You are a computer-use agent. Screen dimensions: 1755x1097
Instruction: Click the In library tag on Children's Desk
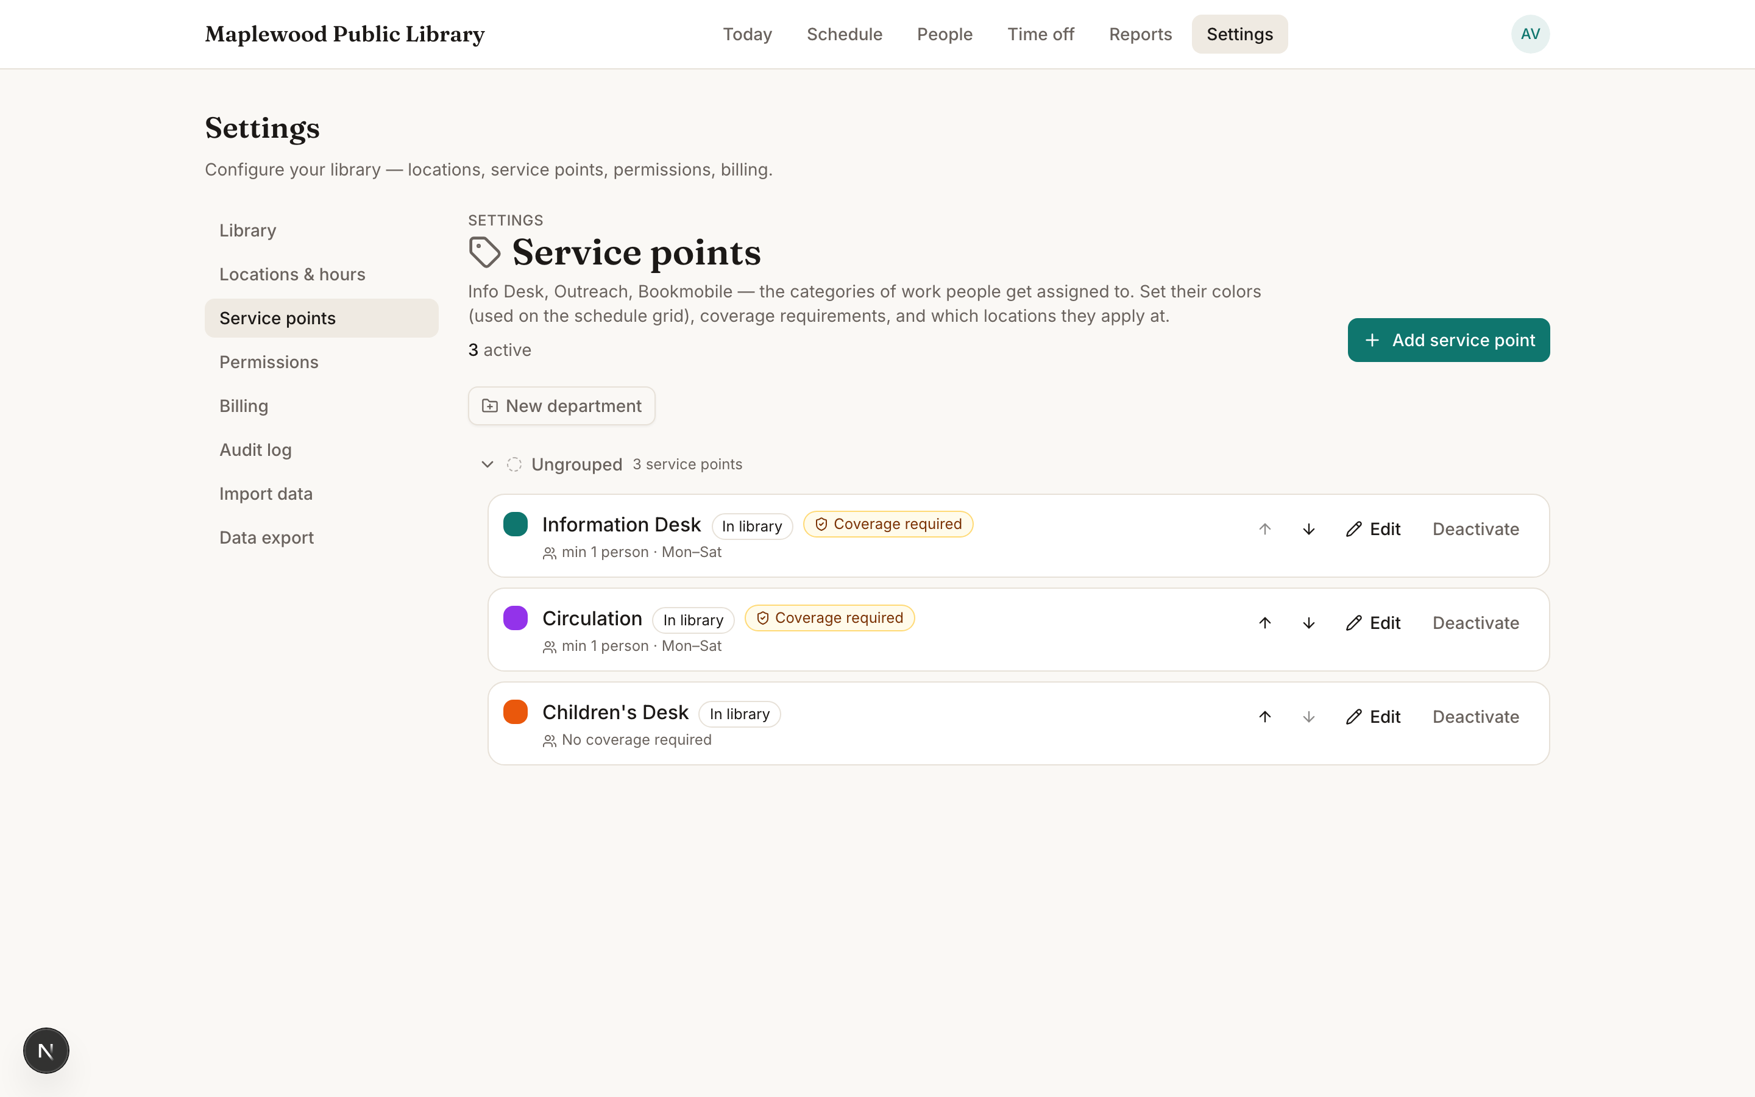[x=739, y=714]
